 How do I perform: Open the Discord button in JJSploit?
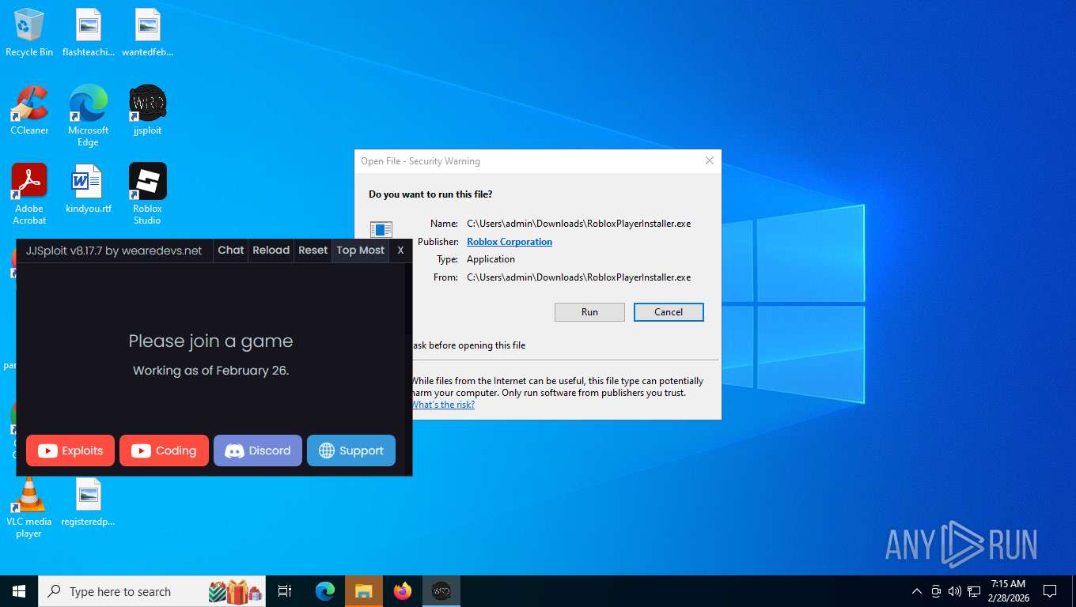pyautogui.click(x=258, y=451)
